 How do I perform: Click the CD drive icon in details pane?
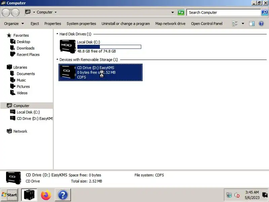(x=13, y=178)
